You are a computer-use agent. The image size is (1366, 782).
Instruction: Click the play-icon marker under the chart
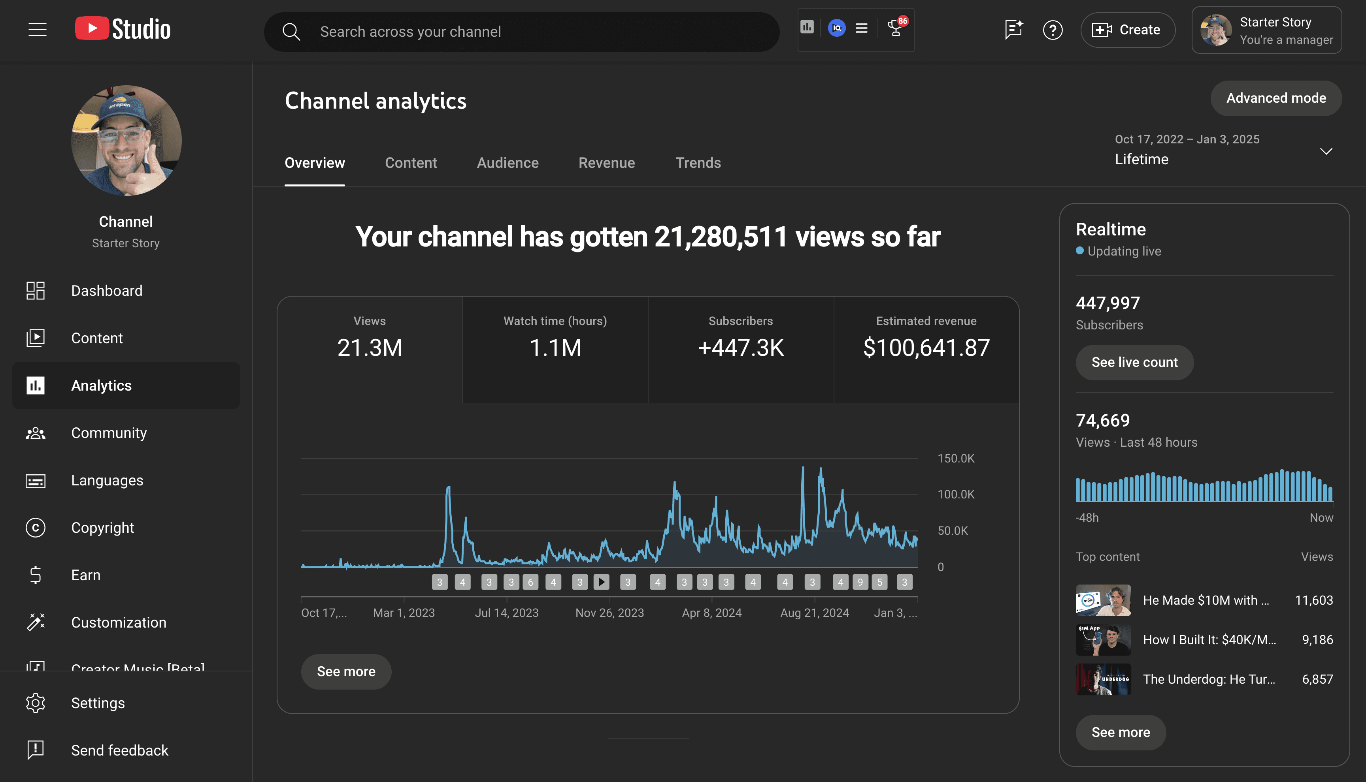[x=601, y=582]
